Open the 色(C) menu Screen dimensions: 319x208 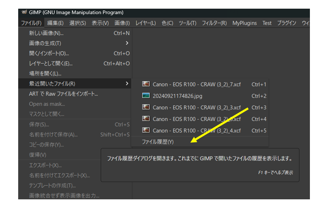pos(167,23)
